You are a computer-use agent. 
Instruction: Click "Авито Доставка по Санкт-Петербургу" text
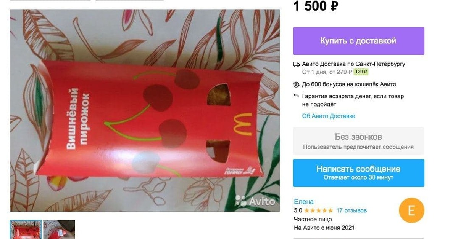[353, 64]
